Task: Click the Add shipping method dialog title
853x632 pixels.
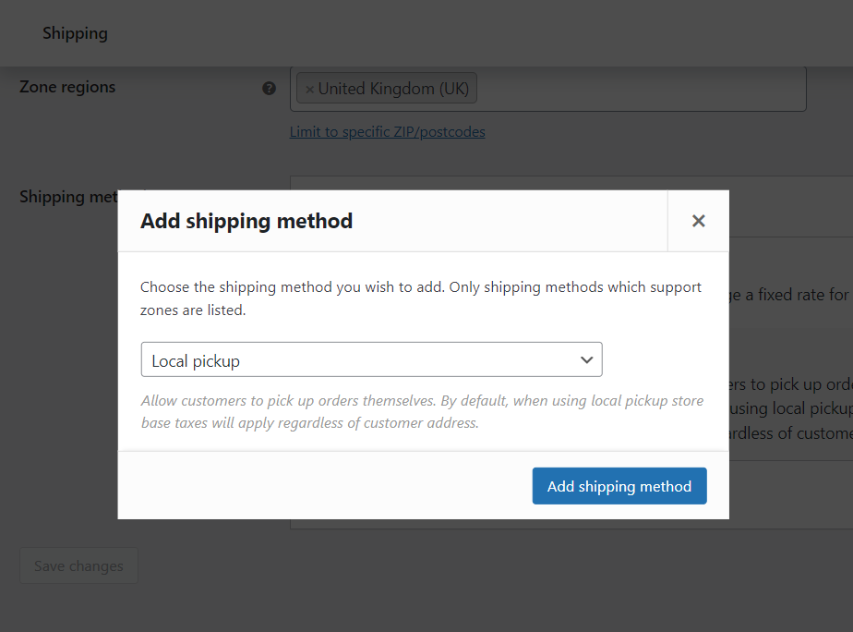Action: point(246,221)
